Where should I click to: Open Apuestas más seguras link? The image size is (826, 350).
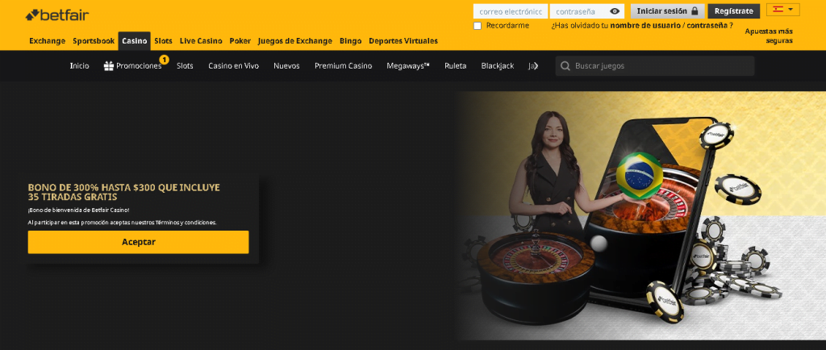click(769, 35)
